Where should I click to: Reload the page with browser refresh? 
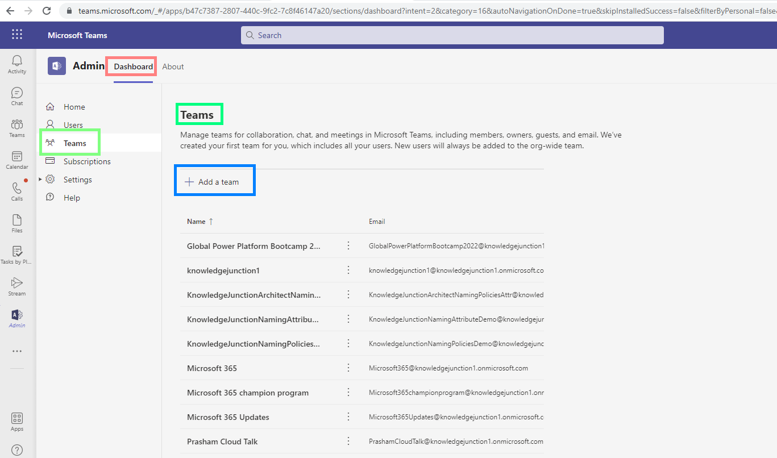pos(47,11)
